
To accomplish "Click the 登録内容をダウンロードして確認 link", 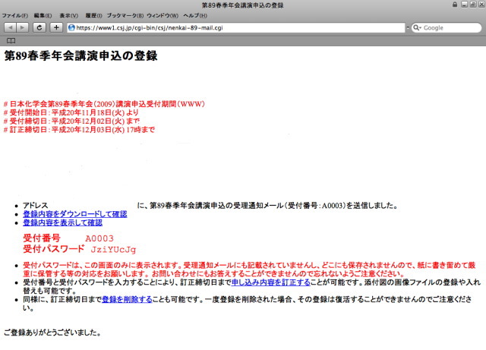I will click(x=74, y=214).
